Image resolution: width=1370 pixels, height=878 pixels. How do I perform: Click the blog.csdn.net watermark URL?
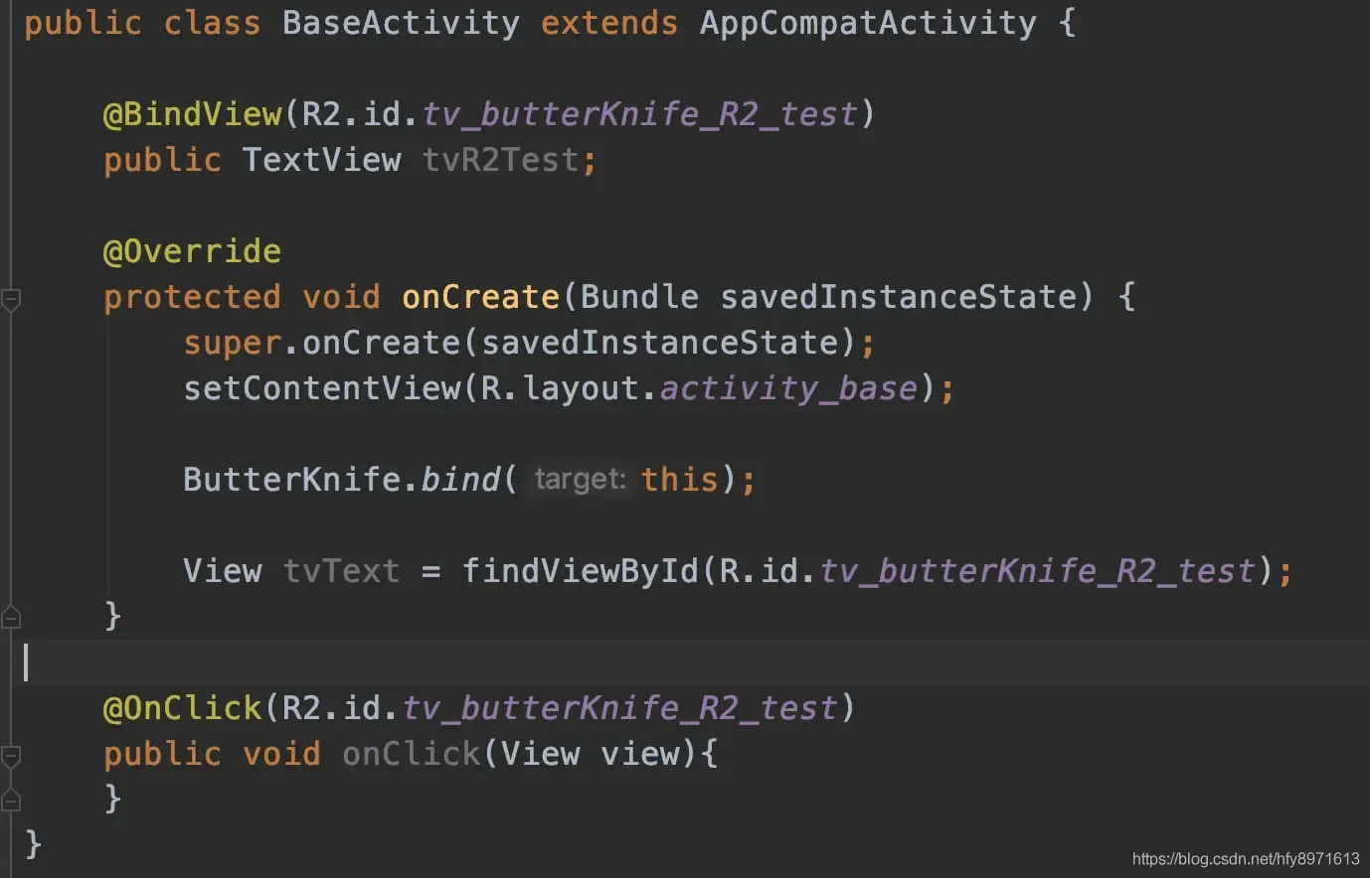point(1245,859)
